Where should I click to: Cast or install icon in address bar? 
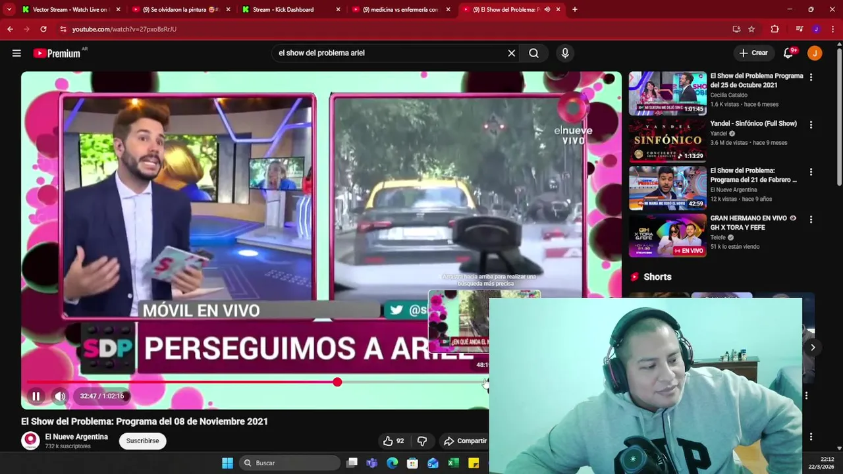click(736, 29)
